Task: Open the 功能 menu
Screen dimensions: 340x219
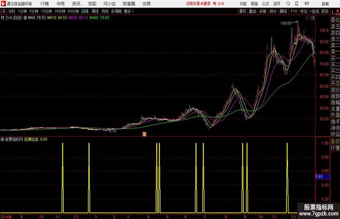Action: click(x=243, y=4)
